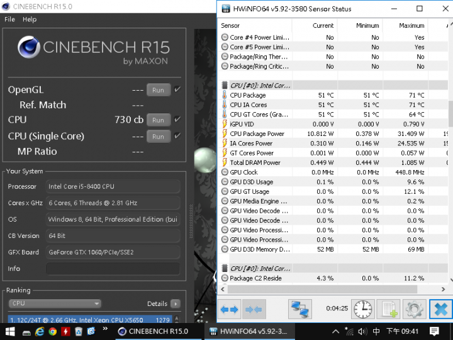This screenshot has height=340, width=453.
Task: Open the red lightning taskbar app
Action: coord(65,331)
